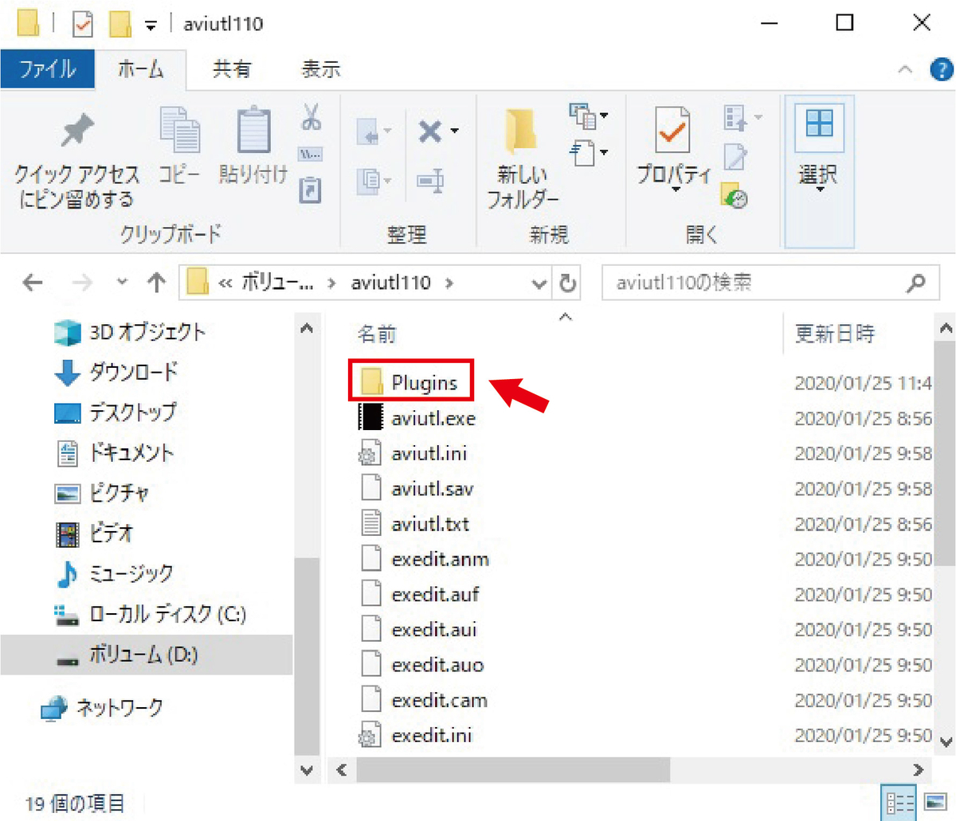Click the Open icon in ribbon

pyautogui.click(x=734, y=118)
